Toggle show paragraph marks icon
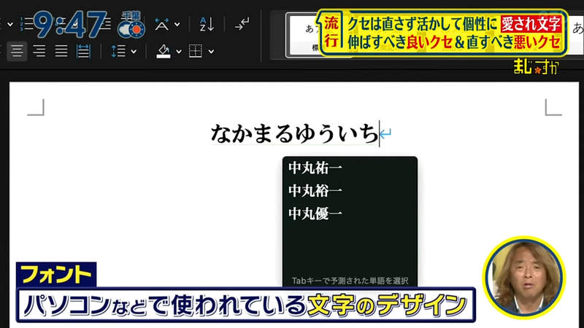Viewport: 584px width, 328px height. [242, 24]
